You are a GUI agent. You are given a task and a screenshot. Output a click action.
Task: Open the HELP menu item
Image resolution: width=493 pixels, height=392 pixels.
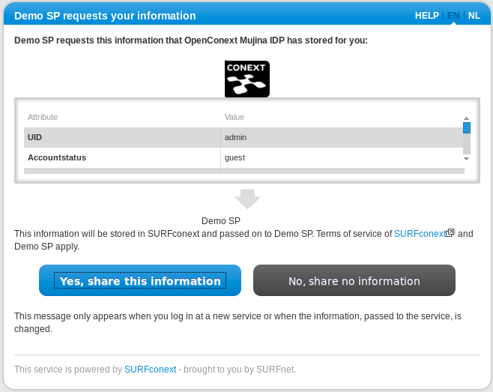[x=426, y=16]
